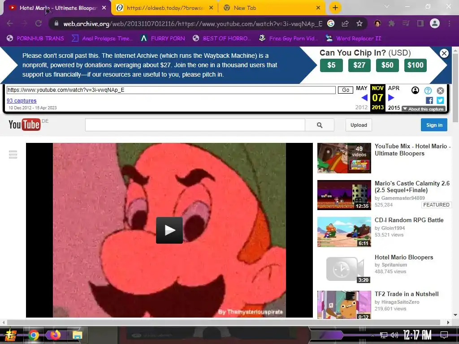Open Wayback Machine help icon
The image size is (459, 344).
tap(428, 90)
